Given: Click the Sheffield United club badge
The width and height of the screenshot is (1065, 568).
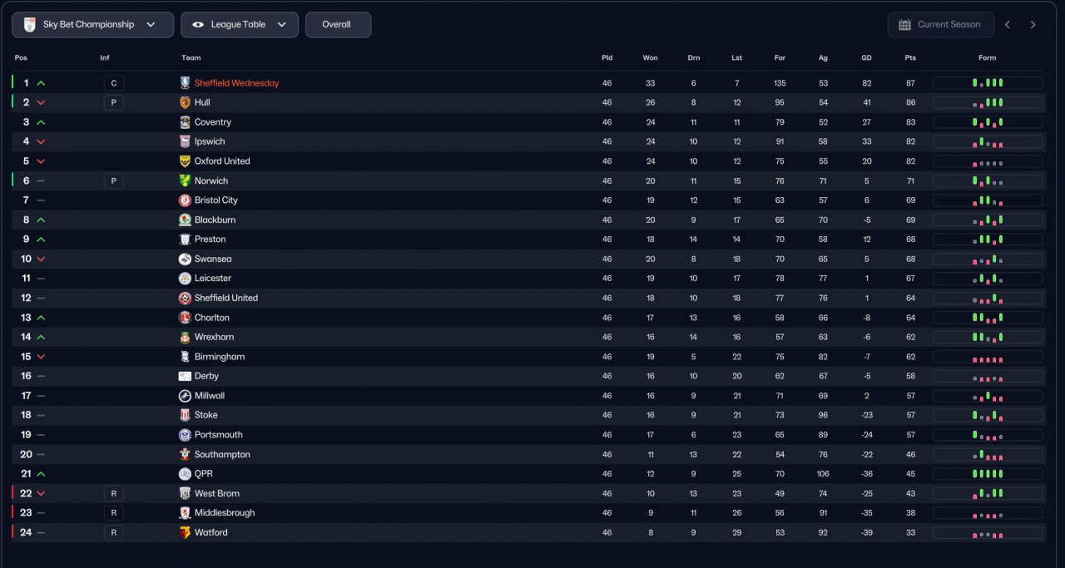Looking at the screenshot, I should pyautogui.click(x=185, y=298).
